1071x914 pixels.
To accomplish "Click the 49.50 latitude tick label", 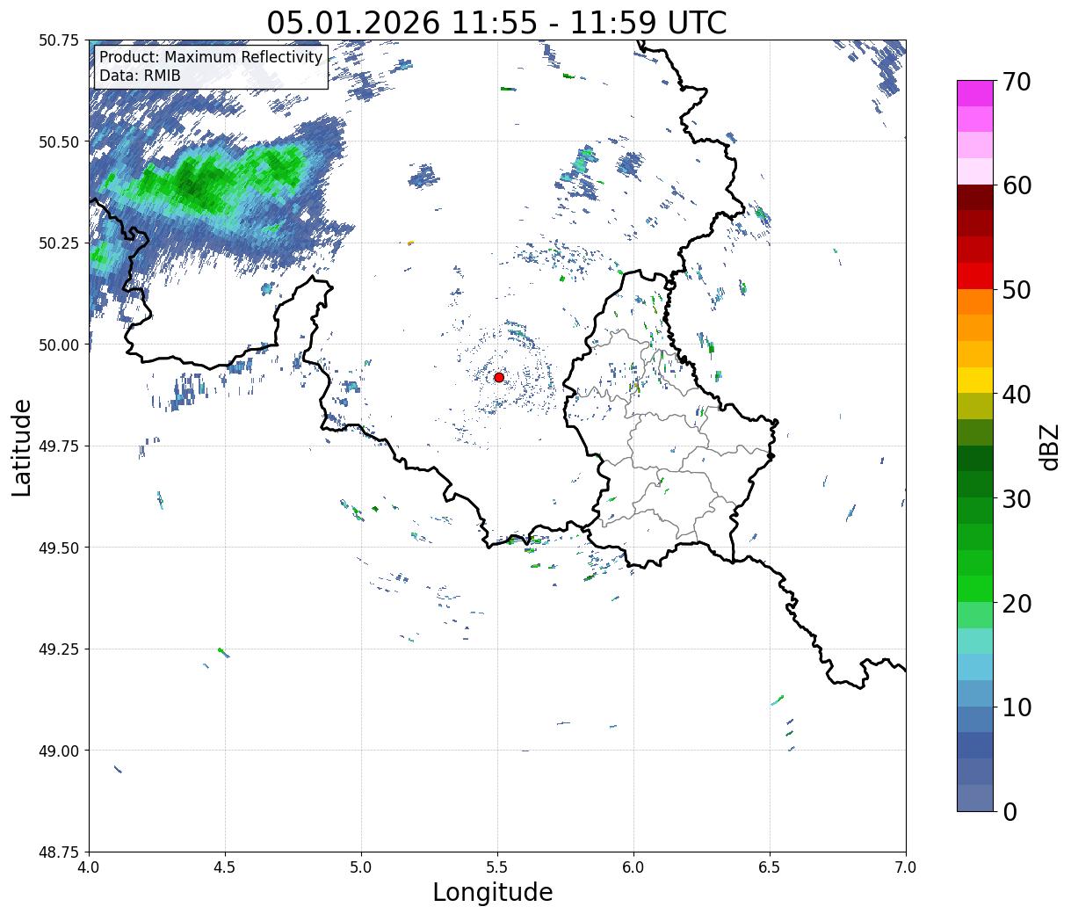I will (x=59, y=548).
